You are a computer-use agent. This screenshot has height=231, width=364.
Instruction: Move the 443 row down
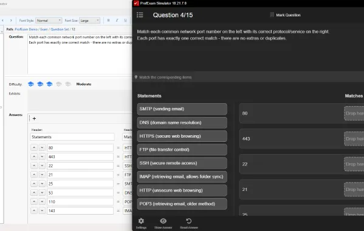[x=42, y=156]
